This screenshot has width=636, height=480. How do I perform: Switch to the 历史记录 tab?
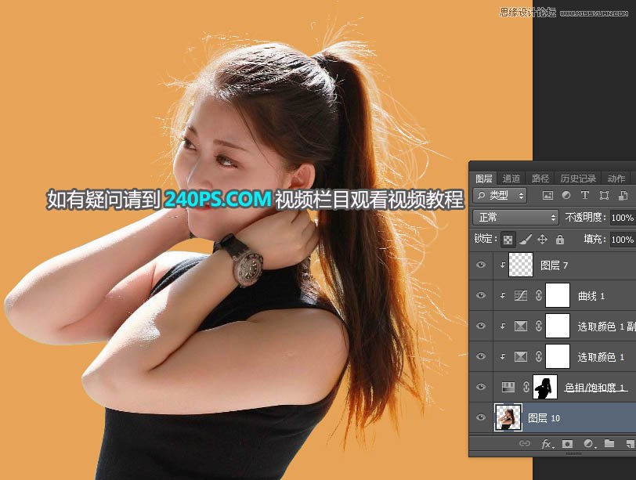578,179
